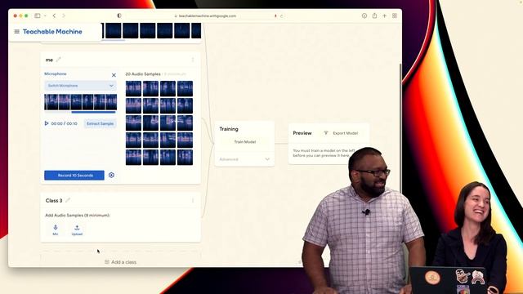Image resolution: width=523 pixels, height=294 pixels.
Task: Close the Microphone recording panel
Action: (114, 75)
